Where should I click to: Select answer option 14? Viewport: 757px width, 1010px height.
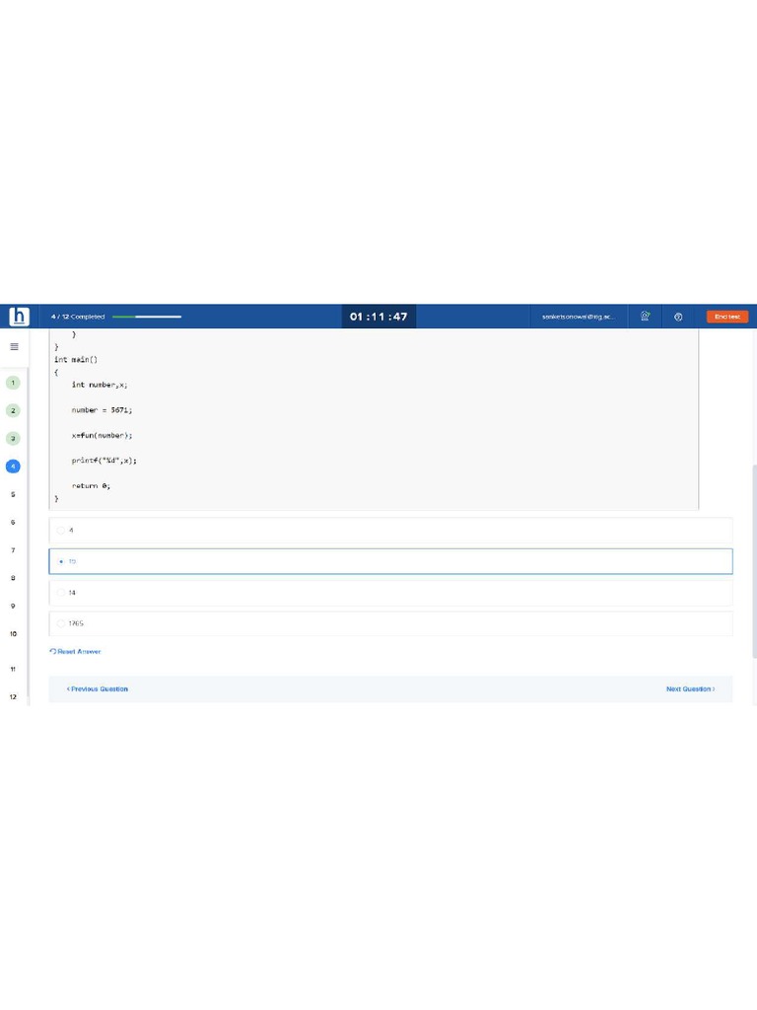(x=390, y=593)
